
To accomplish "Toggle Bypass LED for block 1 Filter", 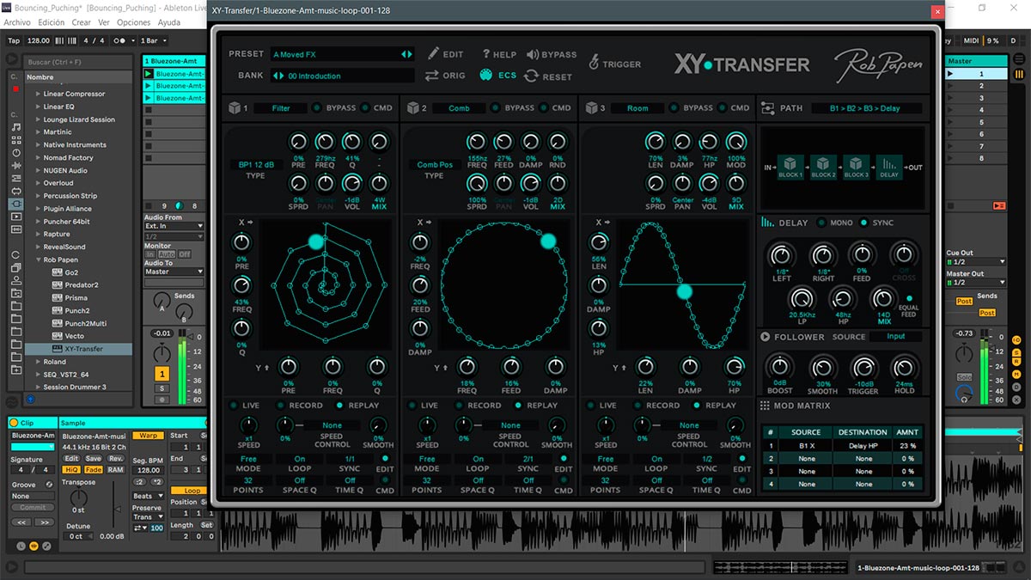I will [316, 108].
